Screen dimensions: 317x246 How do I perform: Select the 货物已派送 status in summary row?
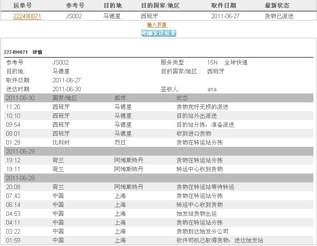click(280, 16)
